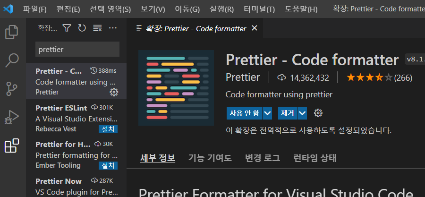Click the 이 확장은 전역적으로 status message
Screen dimensions: 425x197
click(309, 130)
